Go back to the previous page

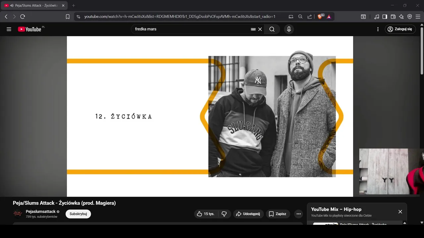pos(6,17)
